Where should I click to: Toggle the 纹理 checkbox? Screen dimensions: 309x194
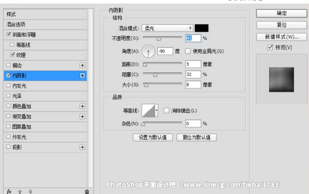click(x=12, y=55)
